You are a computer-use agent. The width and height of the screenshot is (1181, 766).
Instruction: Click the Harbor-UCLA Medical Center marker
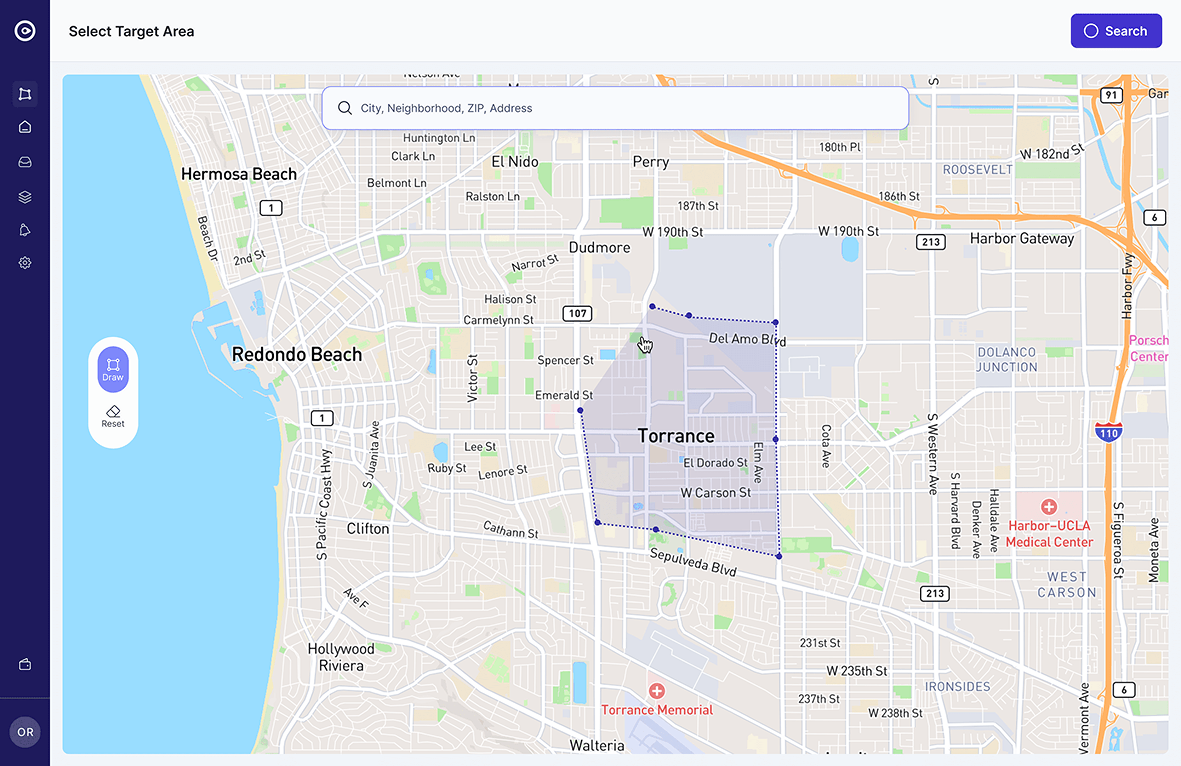[x=1049, y=507]
